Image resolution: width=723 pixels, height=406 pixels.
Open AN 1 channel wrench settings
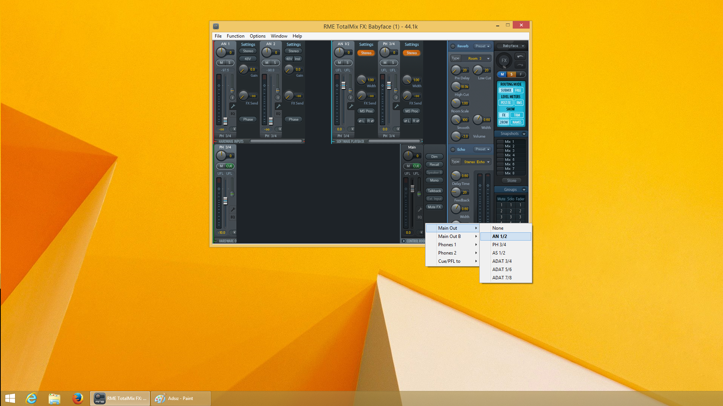pos(233,106)
